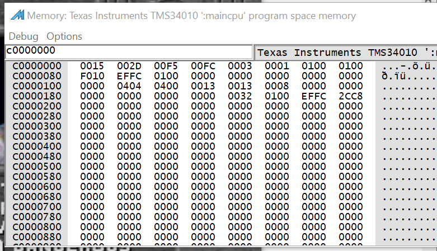Select address row C0000700
Image resolution: width=437 pixels, height=251 pixels.
pyautogui.click(x=37, y=207)
